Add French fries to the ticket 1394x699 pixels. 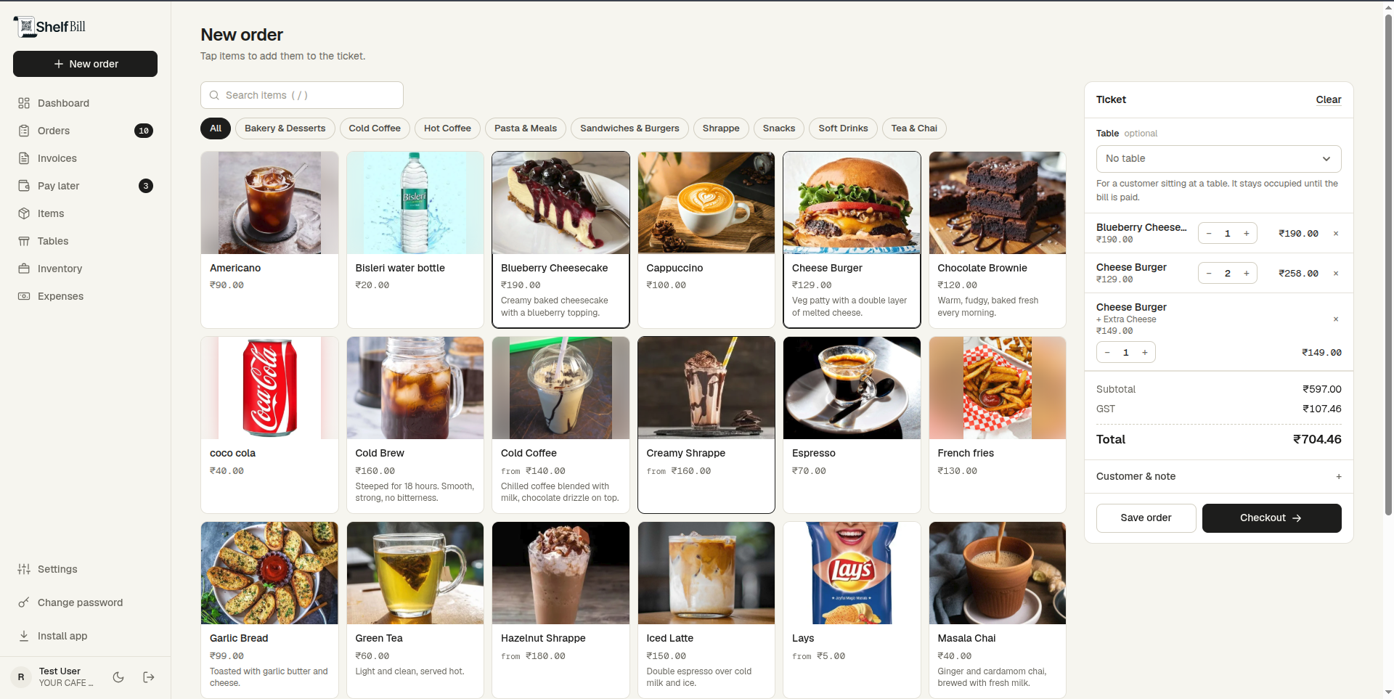998,425
